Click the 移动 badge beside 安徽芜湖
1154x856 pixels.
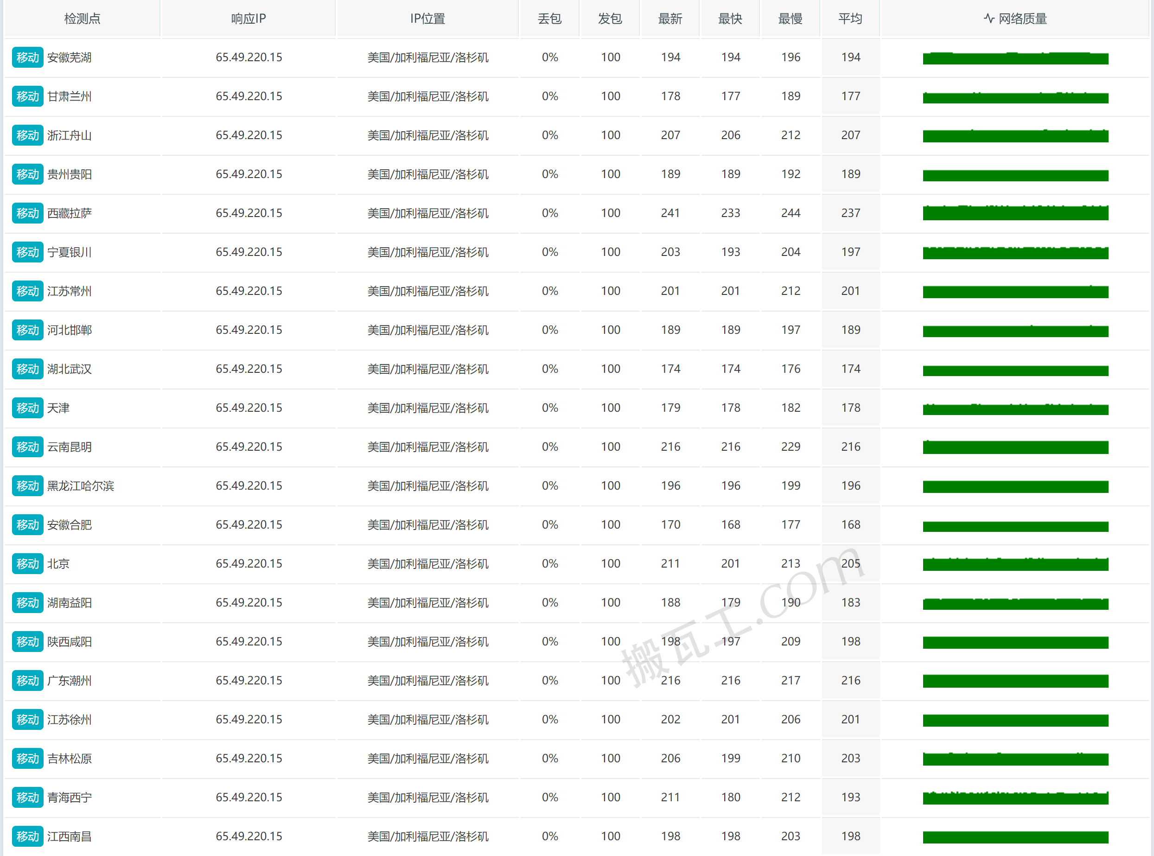click(27, 57)
